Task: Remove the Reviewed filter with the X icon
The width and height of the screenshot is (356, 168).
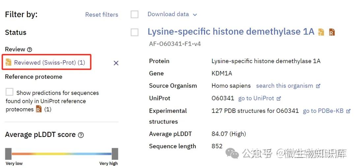Action: 116,63
